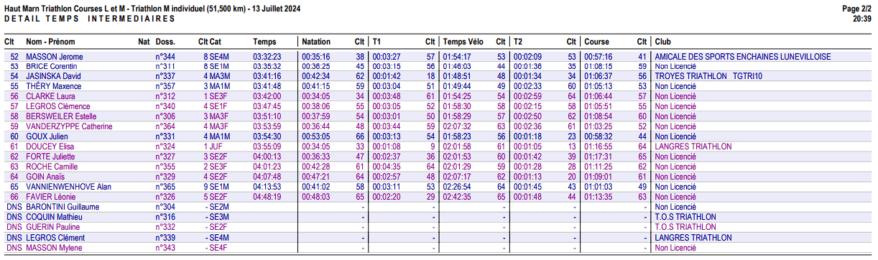Click AMICALE DES SPORTS ENCHAINES LUNEVILLOISE club
Screen dimensions: 878x260
(x=742, y=57)
